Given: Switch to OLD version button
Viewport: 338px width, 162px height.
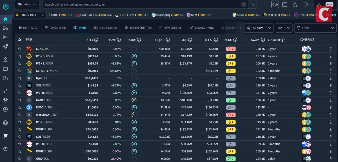Looking at the screenshot, I should tap(275, 5).
